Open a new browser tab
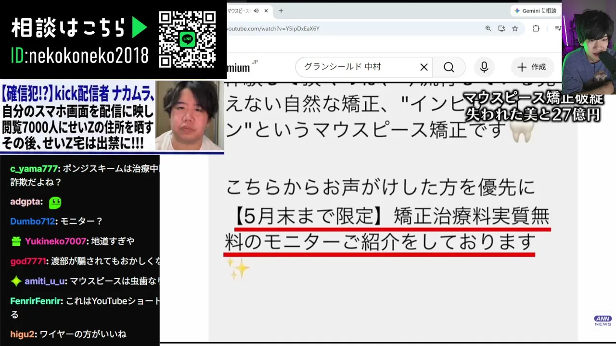 (x=281, y=11)
